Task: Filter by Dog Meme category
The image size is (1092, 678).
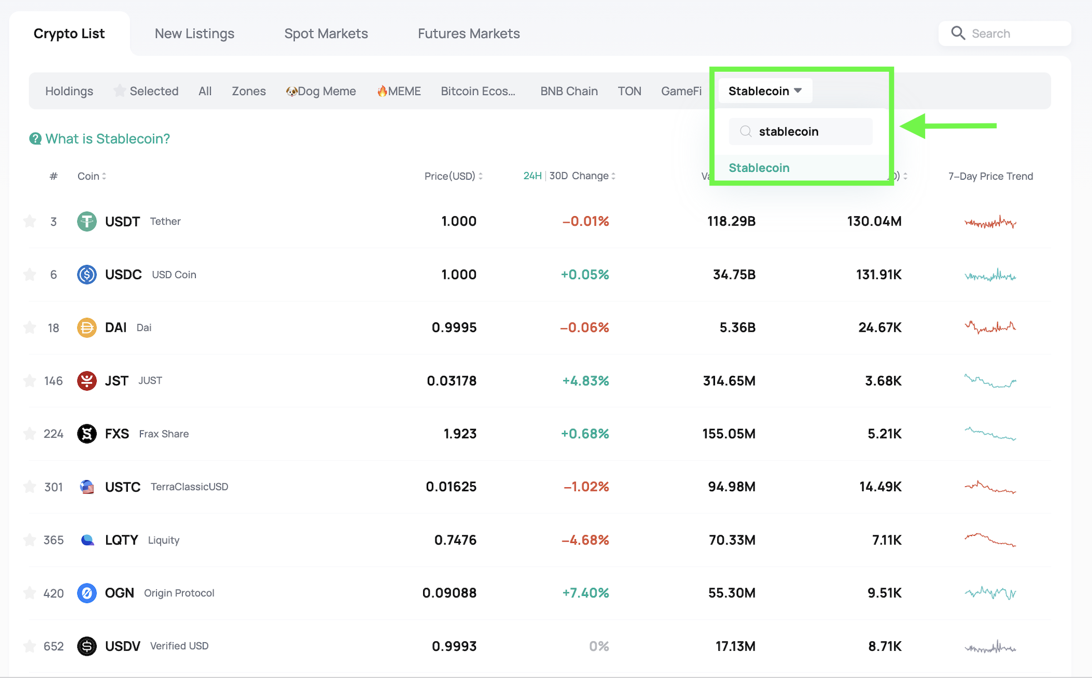Action: coord(321,91)
